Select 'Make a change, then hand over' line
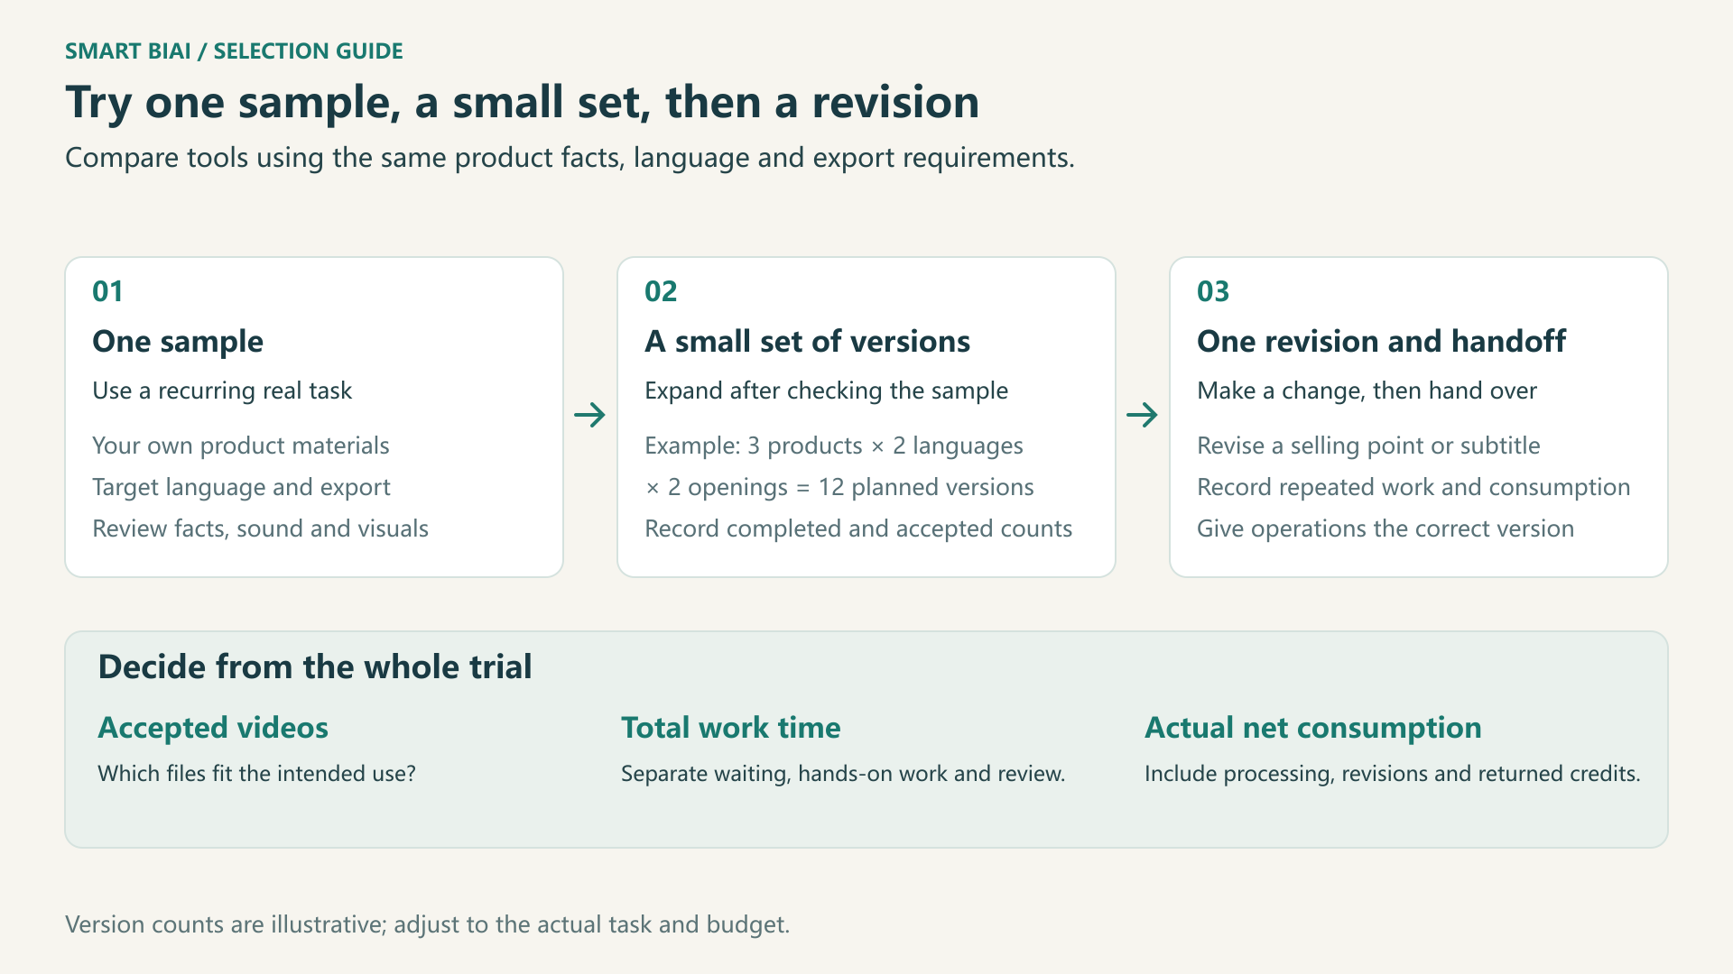The image size is (1733, 974). click(1367, 391)
